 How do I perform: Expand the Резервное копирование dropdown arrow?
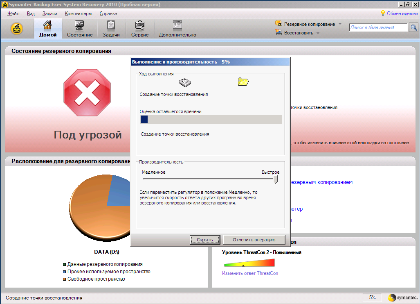(340, 24)
